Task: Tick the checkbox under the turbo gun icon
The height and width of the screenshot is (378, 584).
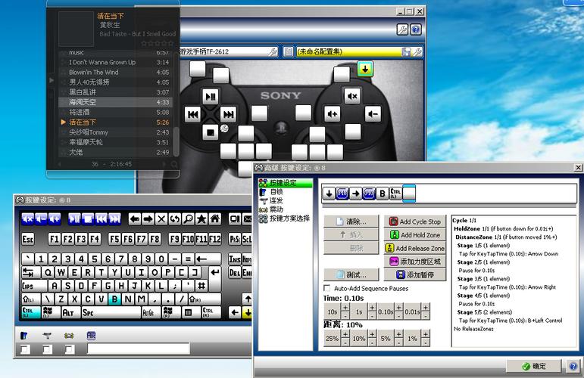Action: coord(46,349)
